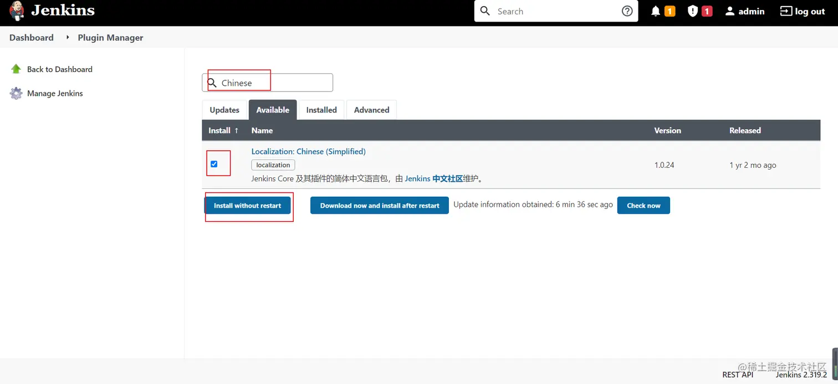Open Manage Jenkins sidebar link

click(x=55, y=93)
